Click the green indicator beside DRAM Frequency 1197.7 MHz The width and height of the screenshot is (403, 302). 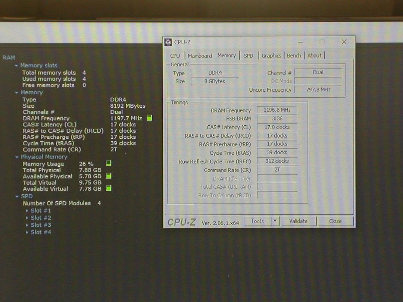coord(149,118)
